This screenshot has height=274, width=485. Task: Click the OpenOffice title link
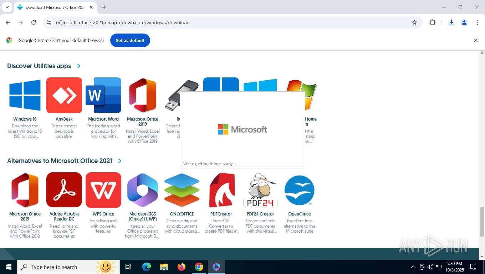tap(300, 214)
